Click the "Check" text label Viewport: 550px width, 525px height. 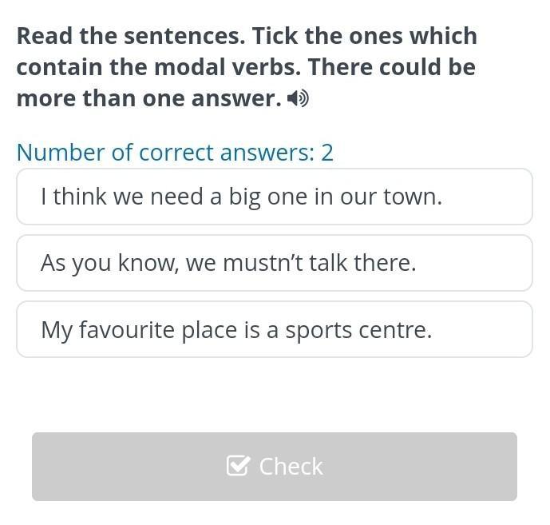click(291, 466)
